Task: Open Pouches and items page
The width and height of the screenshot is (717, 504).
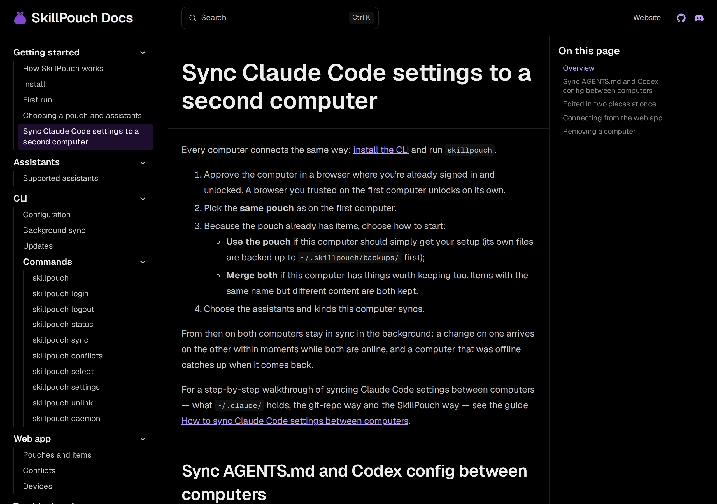Action: [x=57, y=455]
